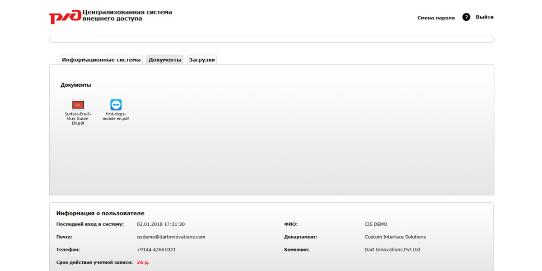Viewport: 542px width, 271px height.
Task: Click the company name Dart Innovations Pvt Ltd
Action: coord(392,249)
